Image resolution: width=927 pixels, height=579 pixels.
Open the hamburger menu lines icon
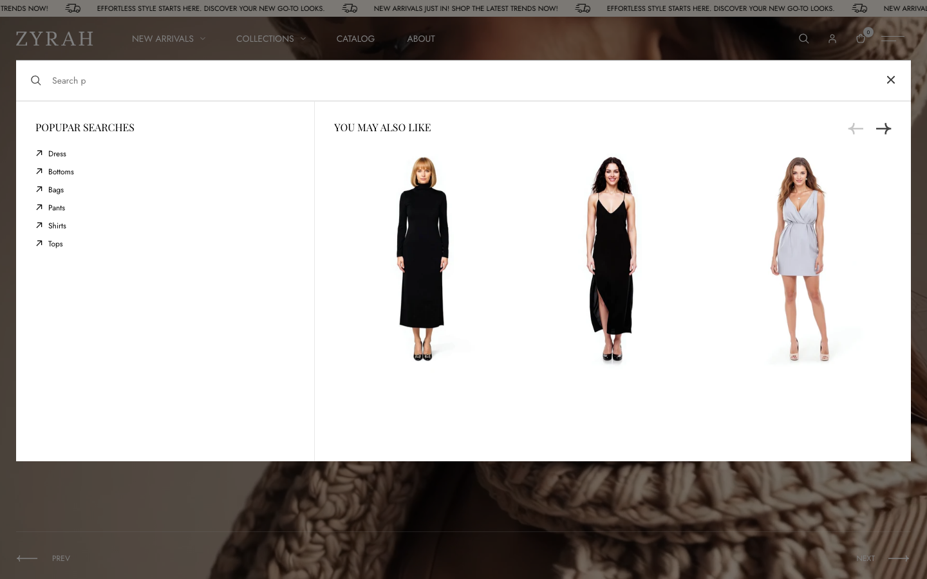point(893,39)
